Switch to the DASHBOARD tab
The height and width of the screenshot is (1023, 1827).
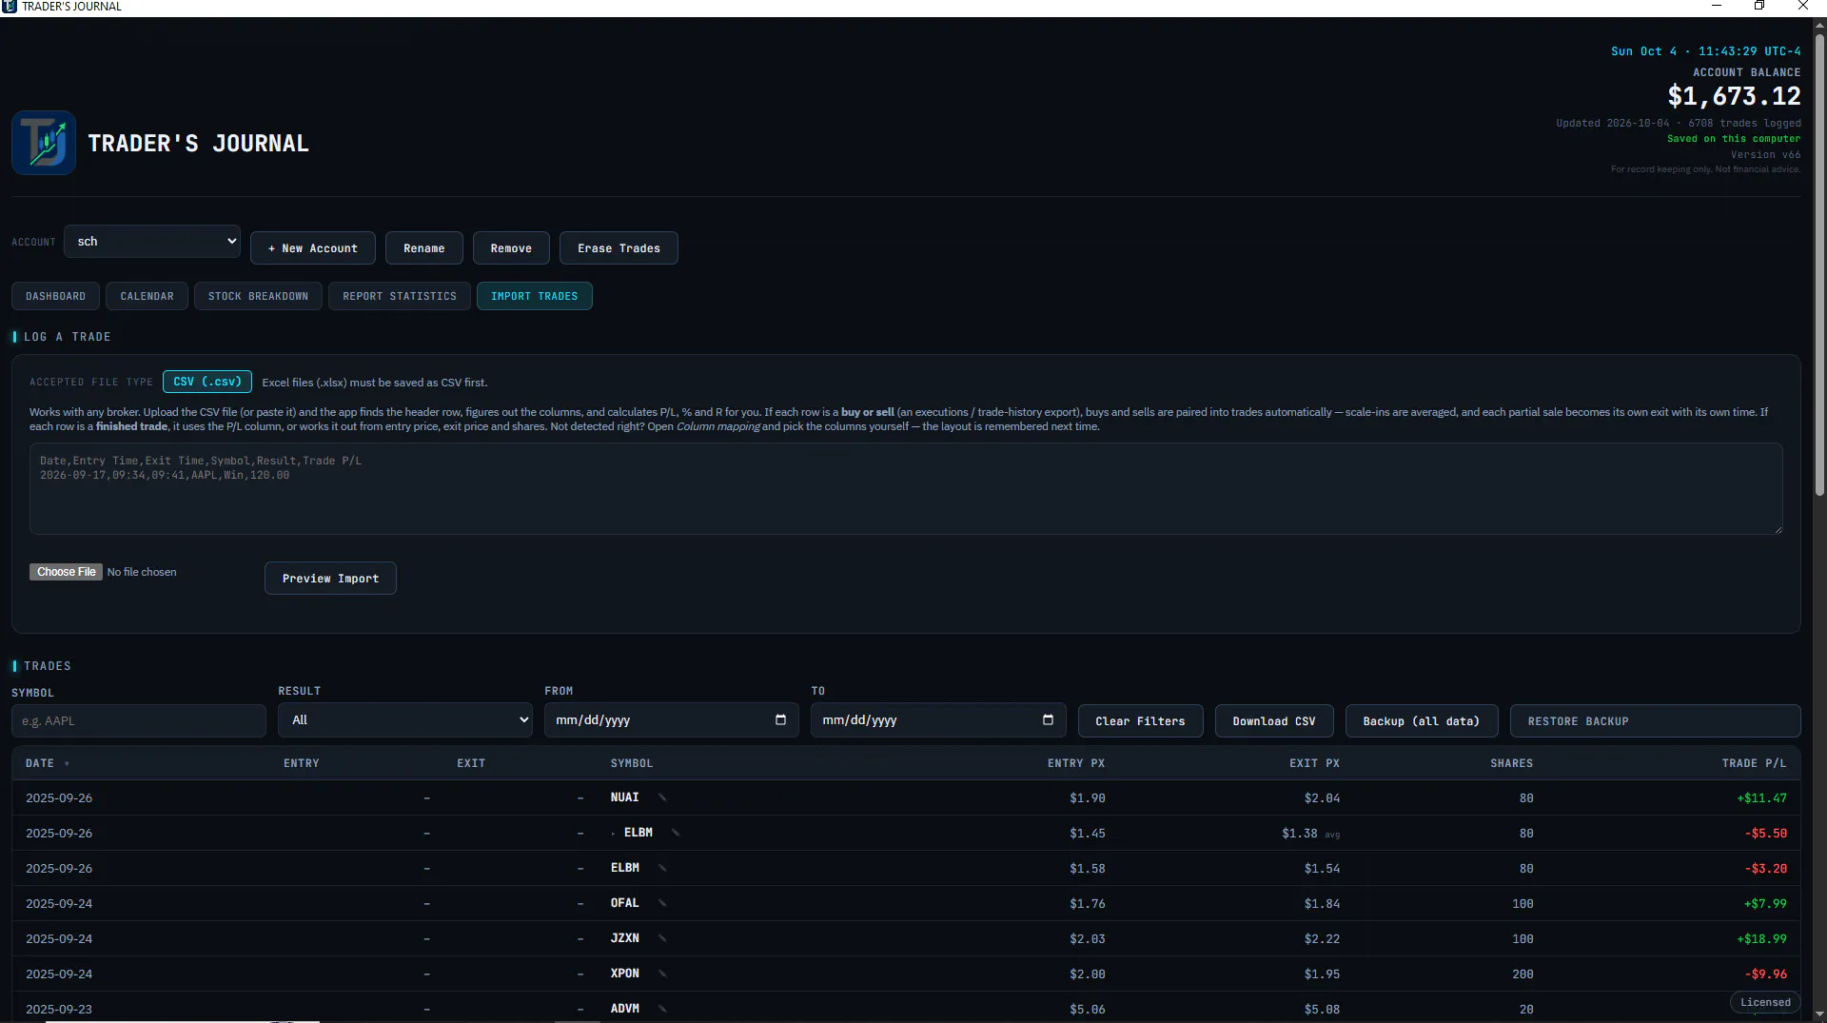(55, 296)
